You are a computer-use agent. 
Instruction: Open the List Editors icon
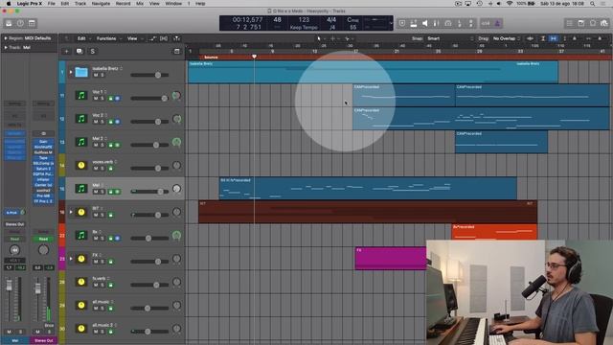pyautogui.click(x=570, y=23)
